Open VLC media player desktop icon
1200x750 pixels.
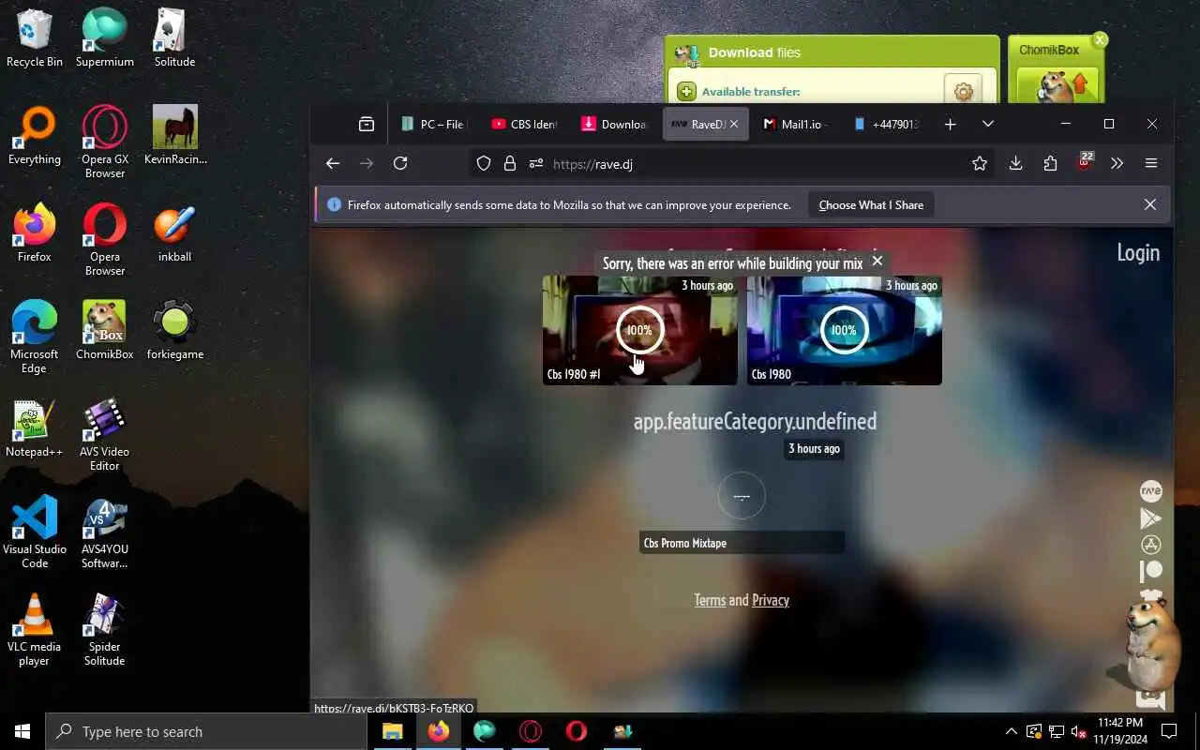[34, 630]
